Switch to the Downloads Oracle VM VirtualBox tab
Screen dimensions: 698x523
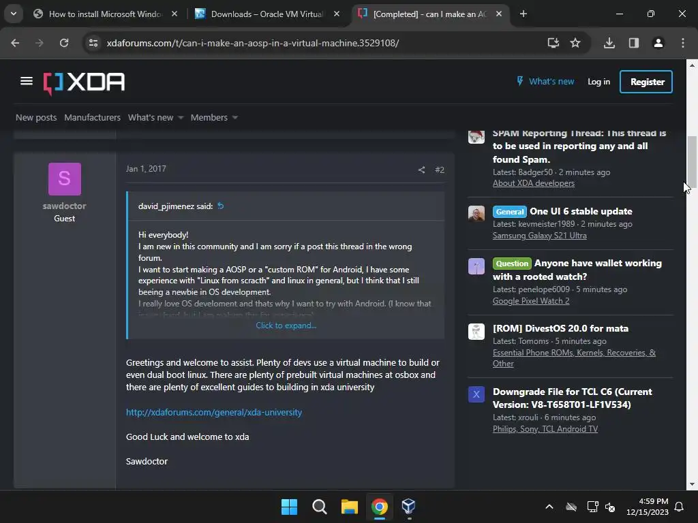pos(268,14)
